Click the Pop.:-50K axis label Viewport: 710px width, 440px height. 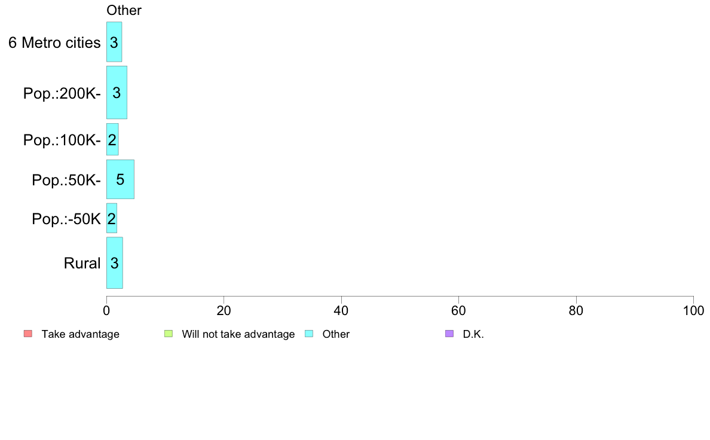(66, 219)
